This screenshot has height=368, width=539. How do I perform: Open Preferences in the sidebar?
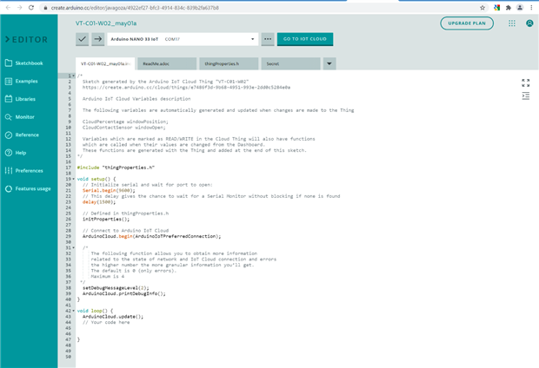click(x=24, y=171)
